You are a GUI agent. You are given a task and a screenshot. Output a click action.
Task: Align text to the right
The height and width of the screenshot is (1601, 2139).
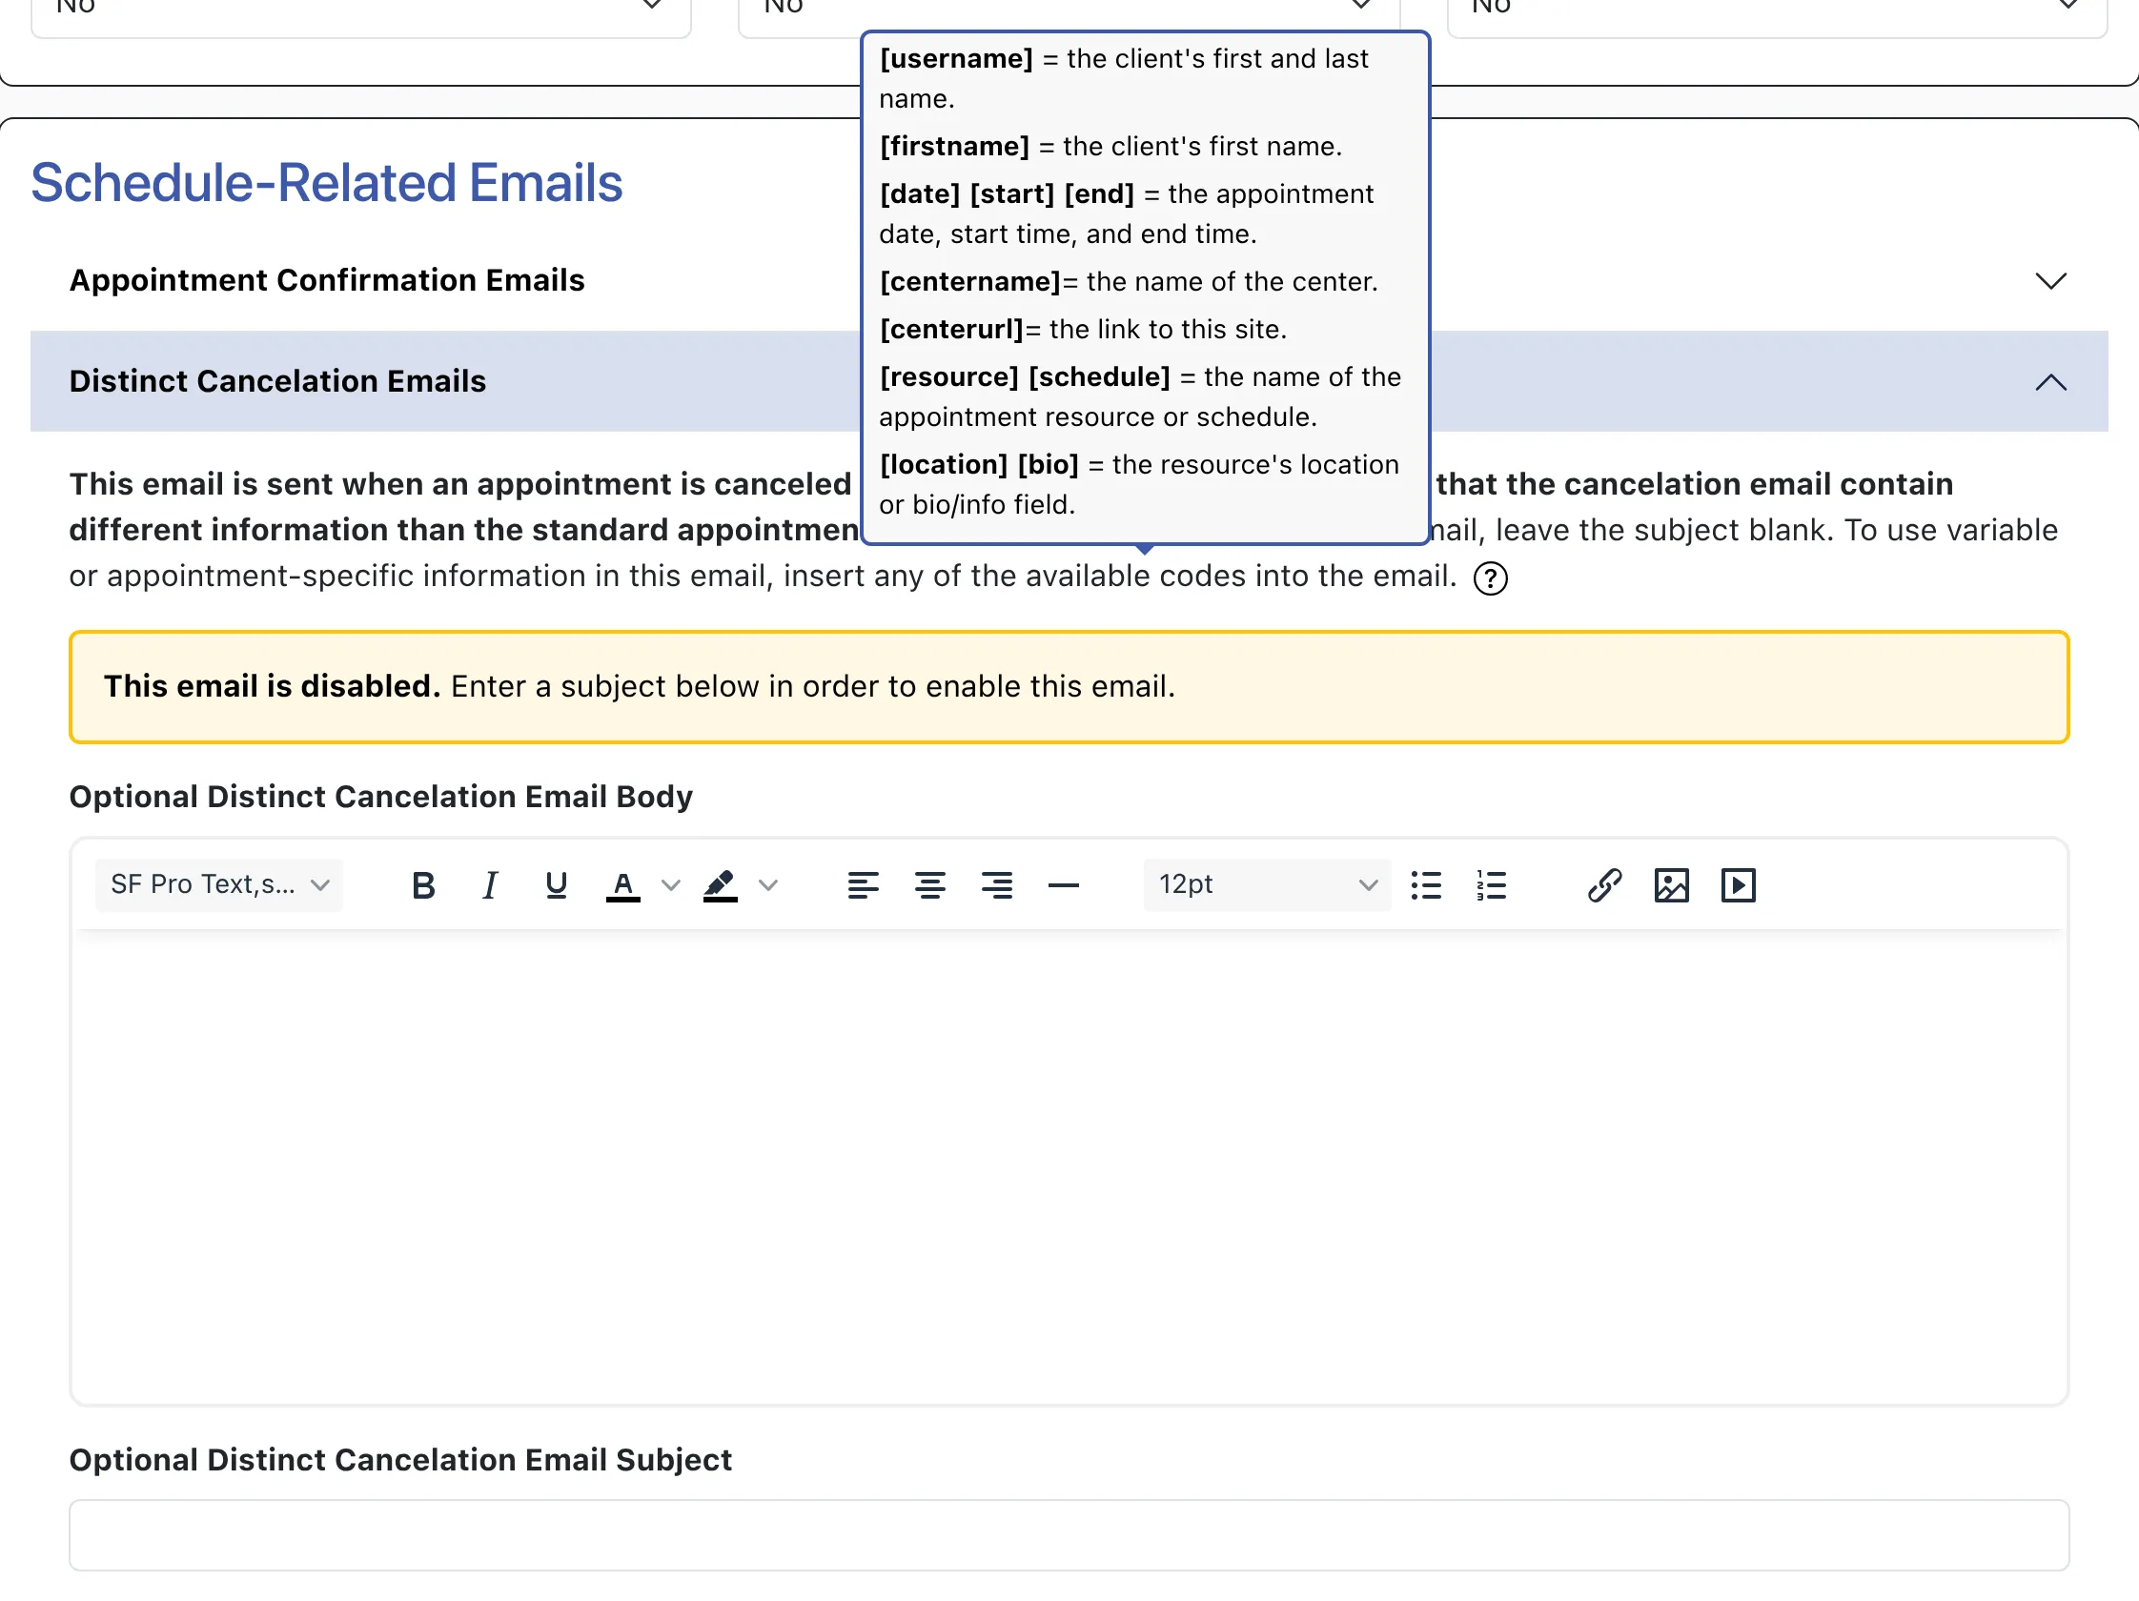(997, 884)
